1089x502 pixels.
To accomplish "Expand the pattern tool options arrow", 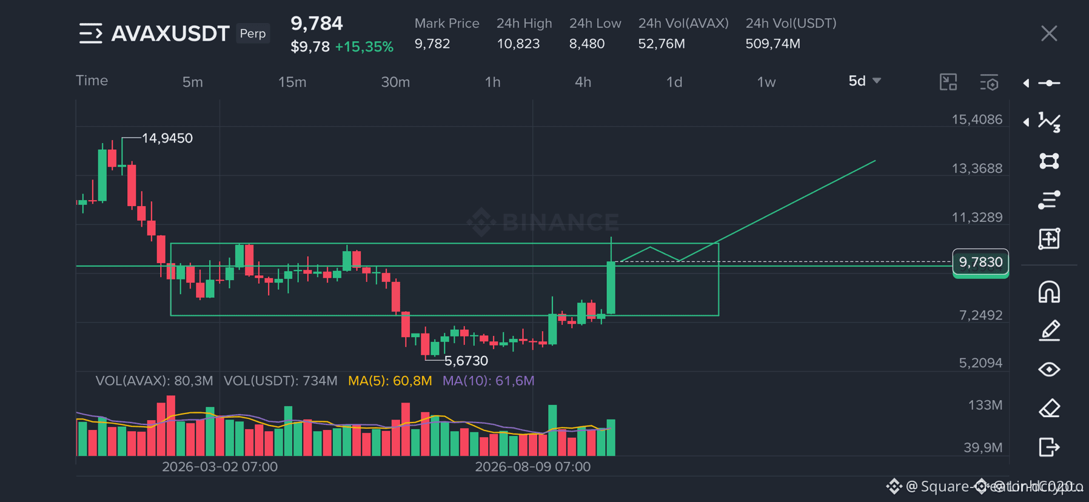I will [1026, 122].
